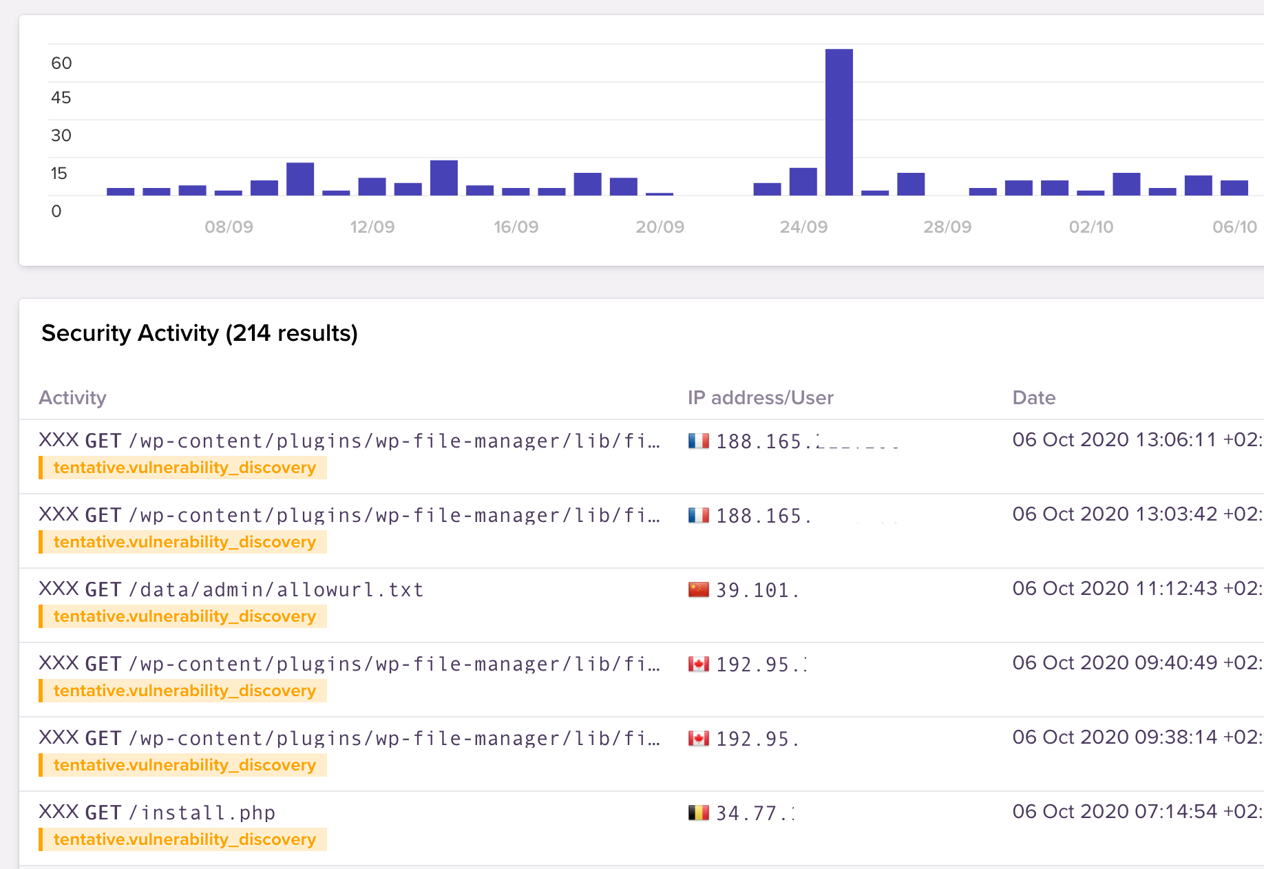Open the wp-file-manager request logged at 09:40:49

[349, 664]
